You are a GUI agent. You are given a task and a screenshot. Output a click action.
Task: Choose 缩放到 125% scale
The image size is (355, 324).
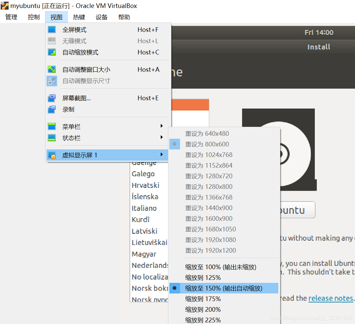[224, 278]
